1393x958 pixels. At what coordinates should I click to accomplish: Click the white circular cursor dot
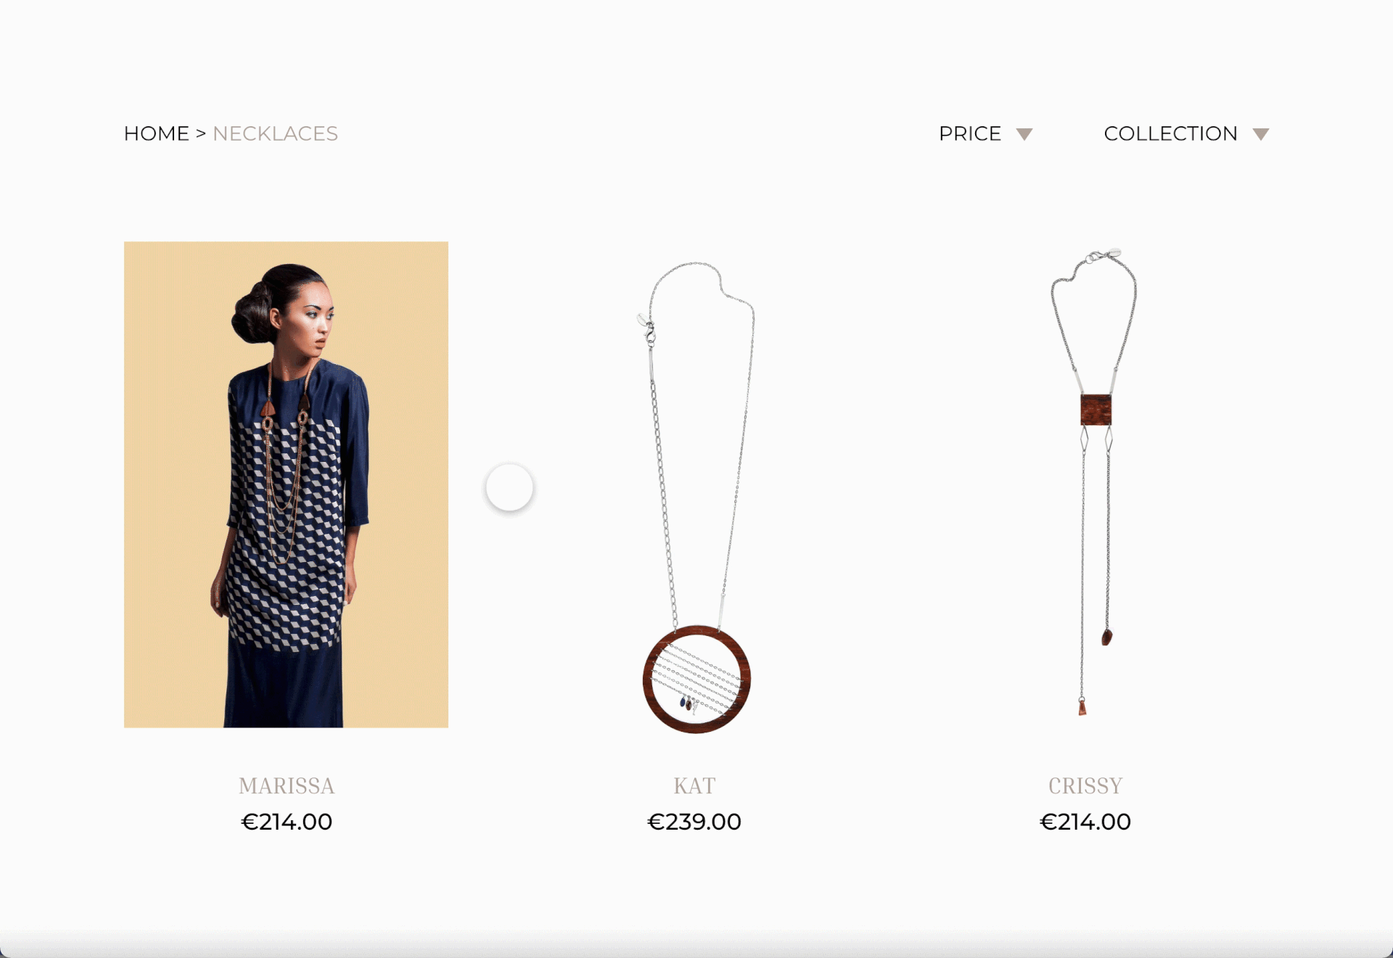[x=509, y=487]
